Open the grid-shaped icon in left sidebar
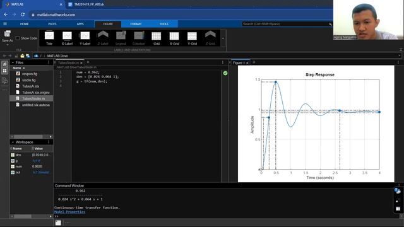This screenshot has height=227, width=404. (4, 71)
